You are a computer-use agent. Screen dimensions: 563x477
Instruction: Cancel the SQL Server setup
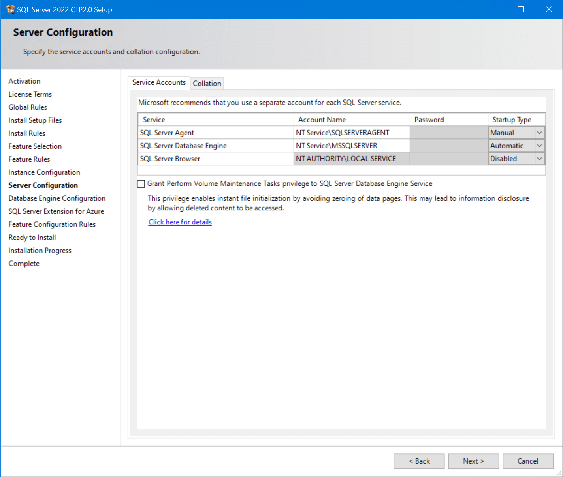528,461
